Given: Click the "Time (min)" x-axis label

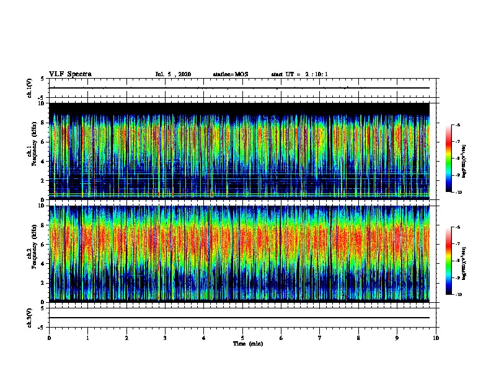Looking at the screenshot, I should pyautogui.click(x=248, y=344).
